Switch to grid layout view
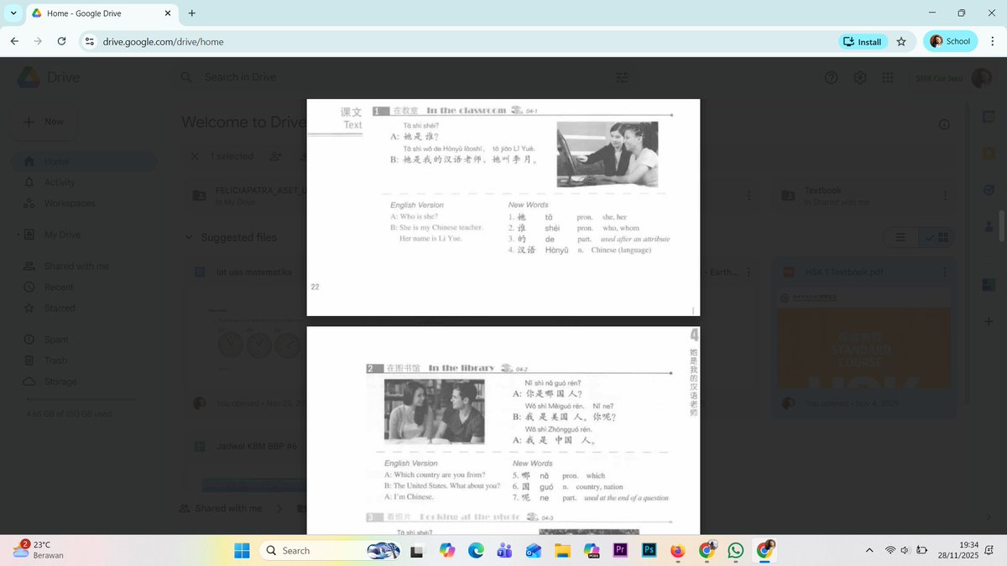1007x566 pixels. tap(937, 238)
